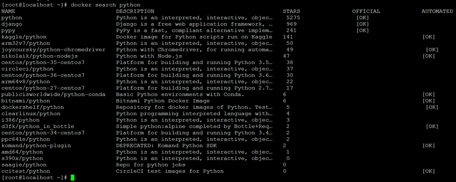Click the komand/python-plugin DEPRECATED description
The height and width of the screenshot is (182, 456).
[167, 145]
